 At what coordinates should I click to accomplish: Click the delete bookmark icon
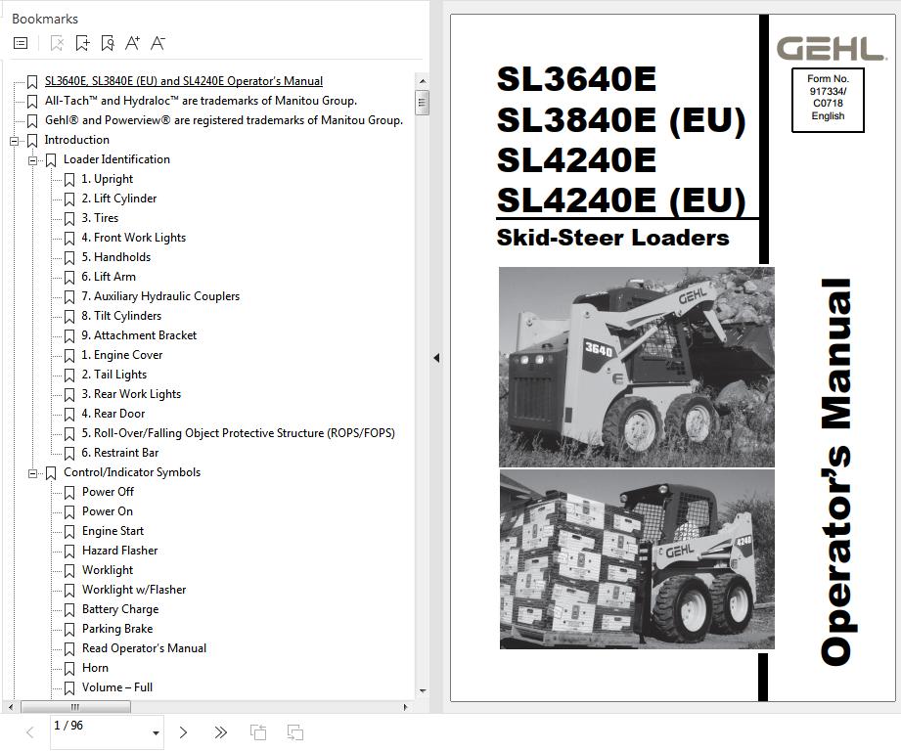tap(57, 43)
